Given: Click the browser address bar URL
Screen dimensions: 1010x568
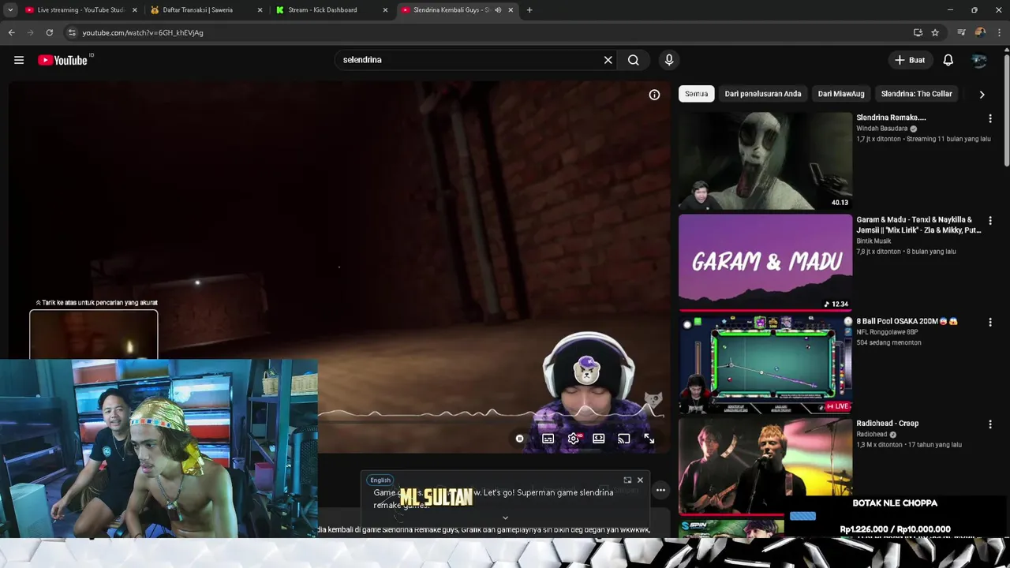Looking at the screenshot, I should point(143,32).
